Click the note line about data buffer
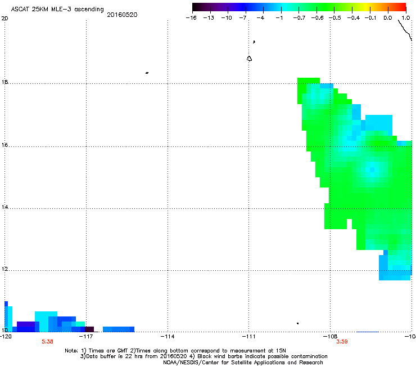The height and width of the screenshot is (366, 416). click(x=204, y=356)
